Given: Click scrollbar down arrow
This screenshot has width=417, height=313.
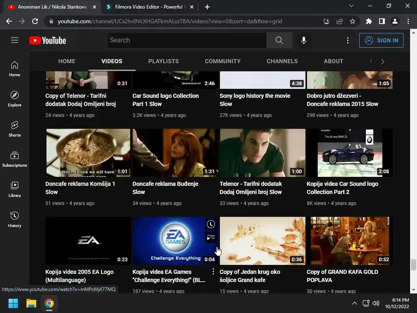Looking at the screenshot, I should (x=413, y=290).
